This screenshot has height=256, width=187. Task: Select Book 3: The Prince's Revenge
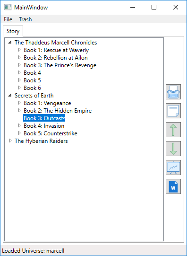(60, 65)
